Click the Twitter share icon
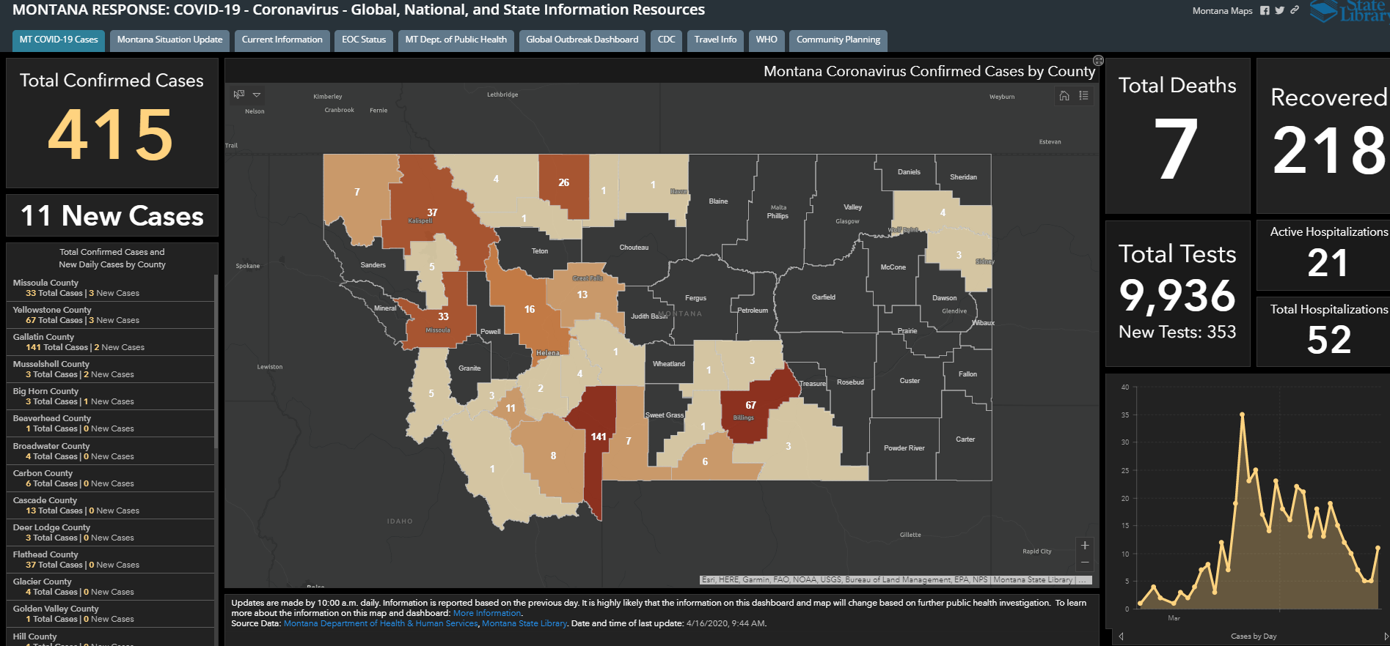1390x646 pixels. coord(1279,10)
